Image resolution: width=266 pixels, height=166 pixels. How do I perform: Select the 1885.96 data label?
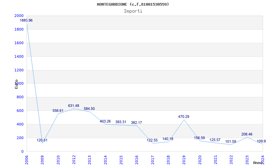click(26, 20)
